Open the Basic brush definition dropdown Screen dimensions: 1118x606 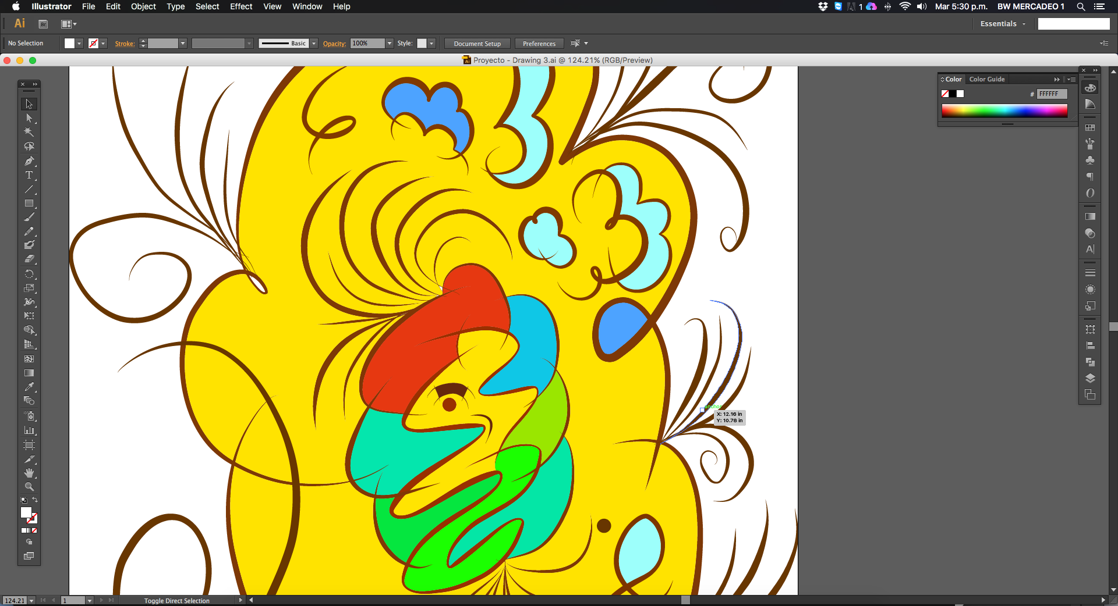314,44
